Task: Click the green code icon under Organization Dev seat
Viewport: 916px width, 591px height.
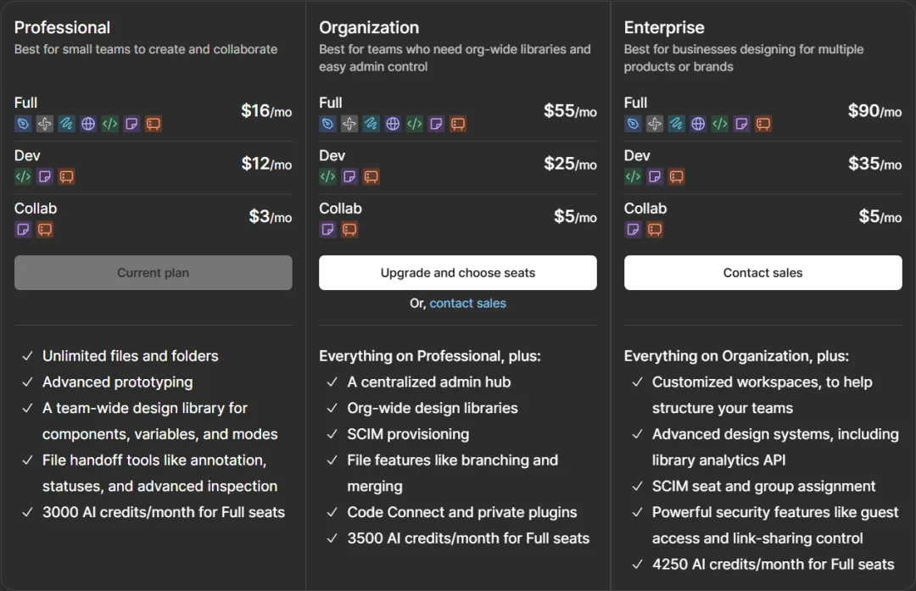Action: point(327,176)
